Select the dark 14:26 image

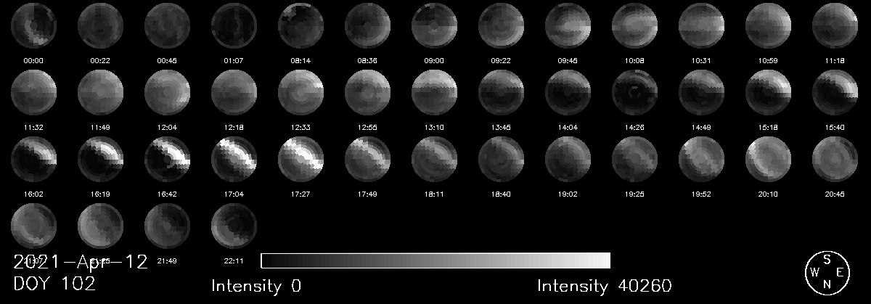click(634, 94)
